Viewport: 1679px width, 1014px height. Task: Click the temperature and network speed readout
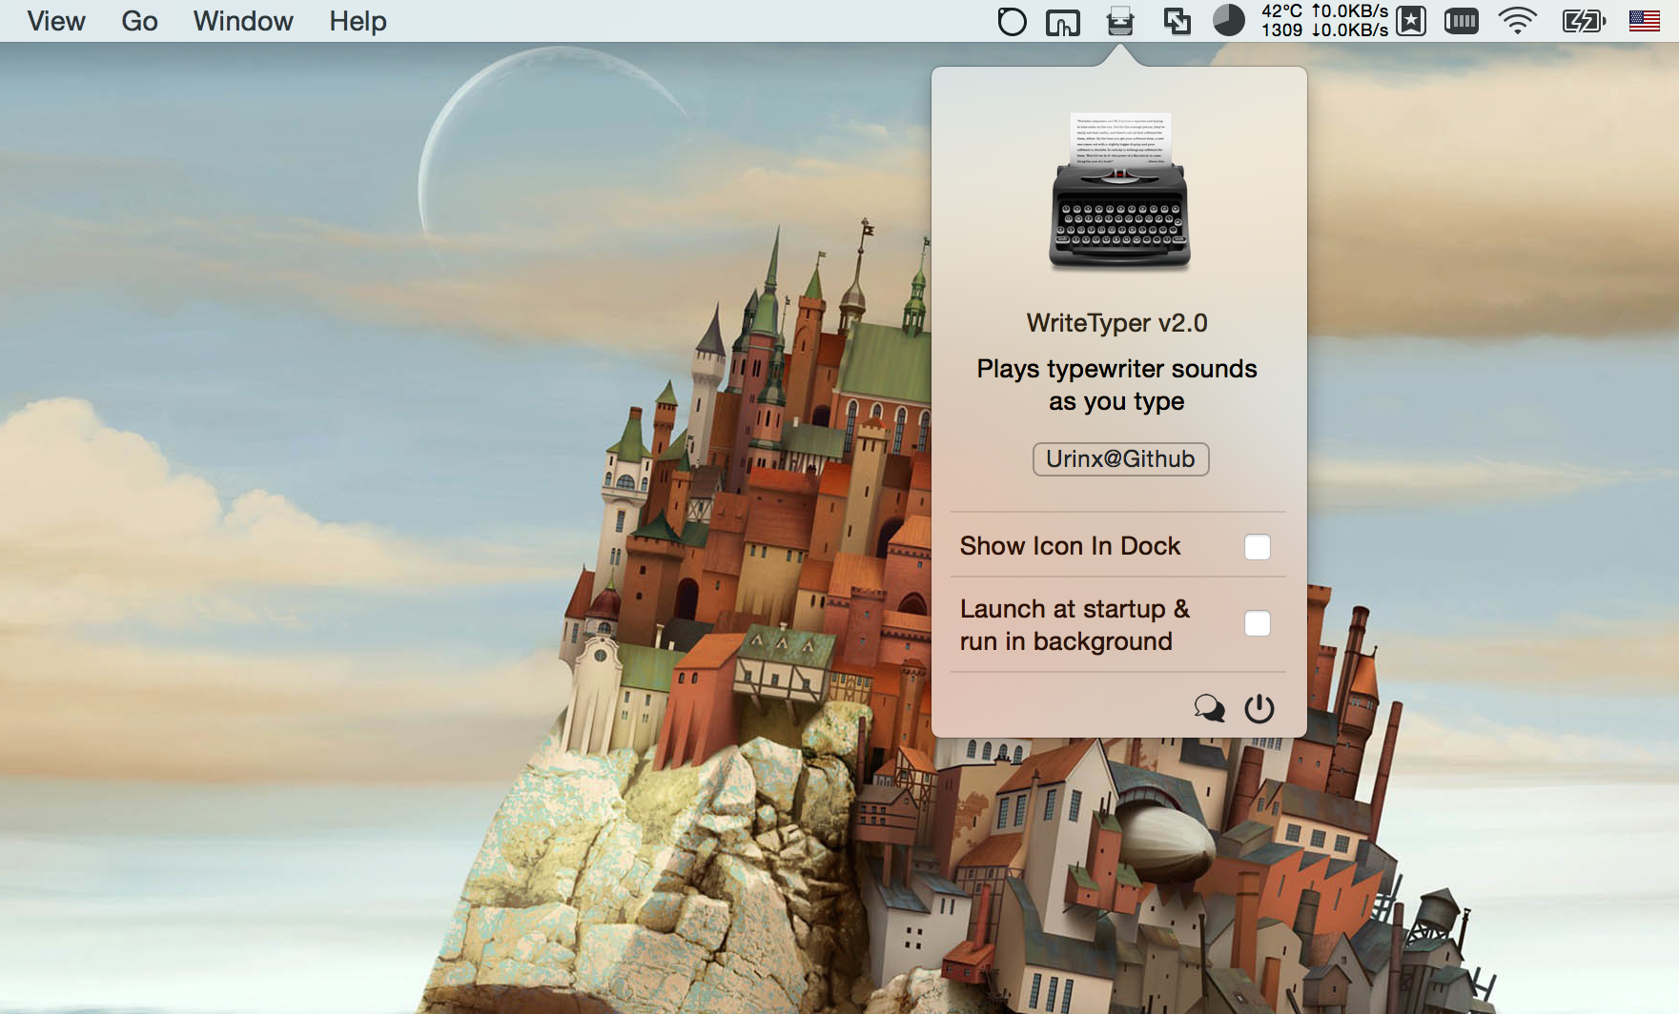(x=1324, y=21)
